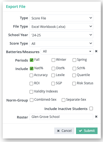Select the Combined-Sex norm group checkbox
Viewport: 103px width, 142px height.
tap(32, 100)
